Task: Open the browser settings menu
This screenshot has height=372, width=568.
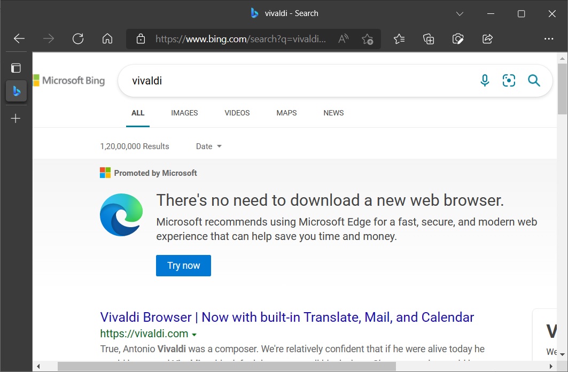Action: (549, 38)
